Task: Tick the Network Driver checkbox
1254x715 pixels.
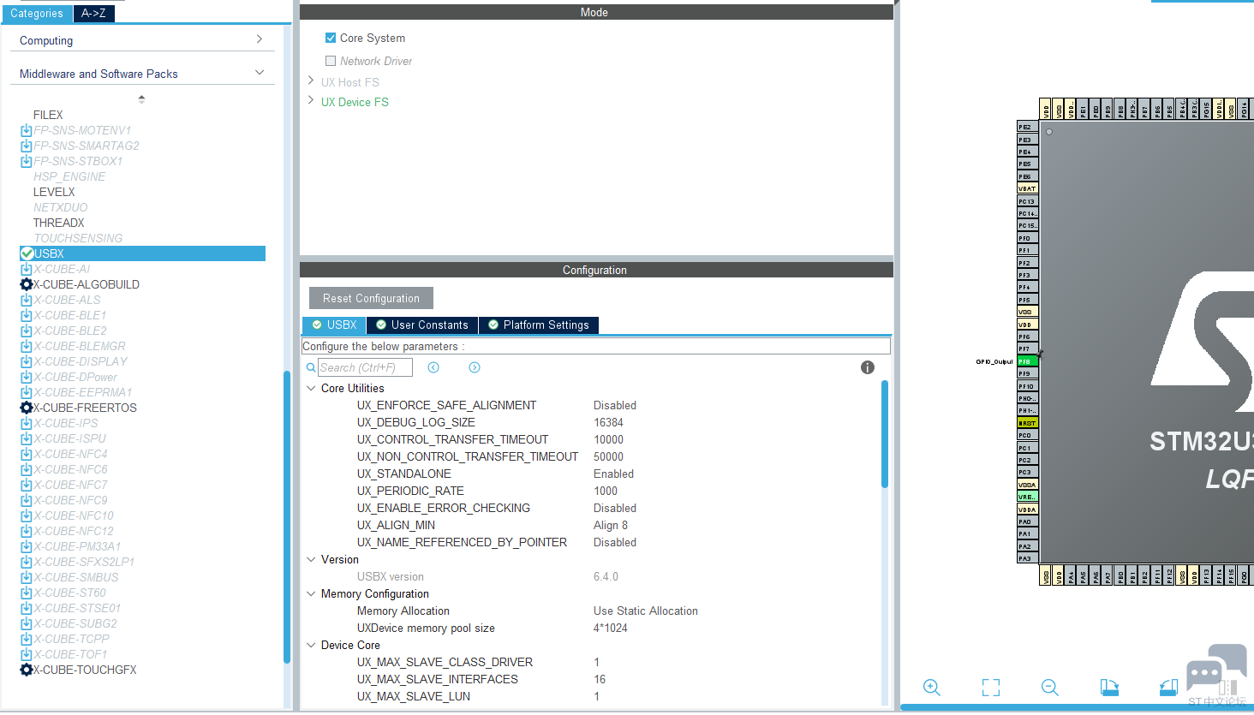Action: (331, 61)
